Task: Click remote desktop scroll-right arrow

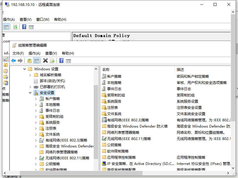Action: pos(228,173)
